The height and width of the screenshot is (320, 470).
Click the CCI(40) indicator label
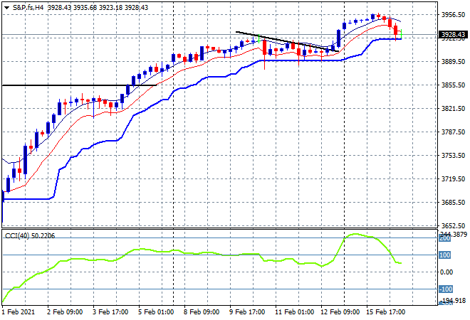point(19,235)
